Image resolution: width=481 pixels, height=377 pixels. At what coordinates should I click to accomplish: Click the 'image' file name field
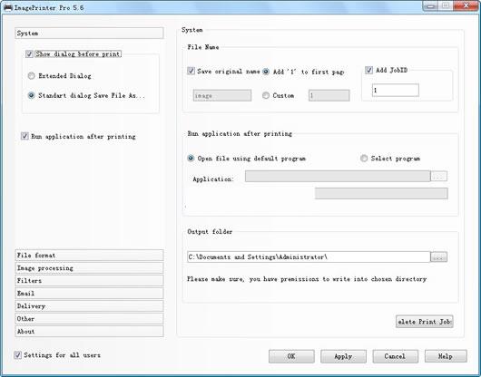coord(222,95)
